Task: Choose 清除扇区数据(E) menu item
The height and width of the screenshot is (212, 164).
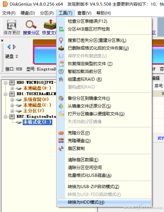Action: point(104,160)
